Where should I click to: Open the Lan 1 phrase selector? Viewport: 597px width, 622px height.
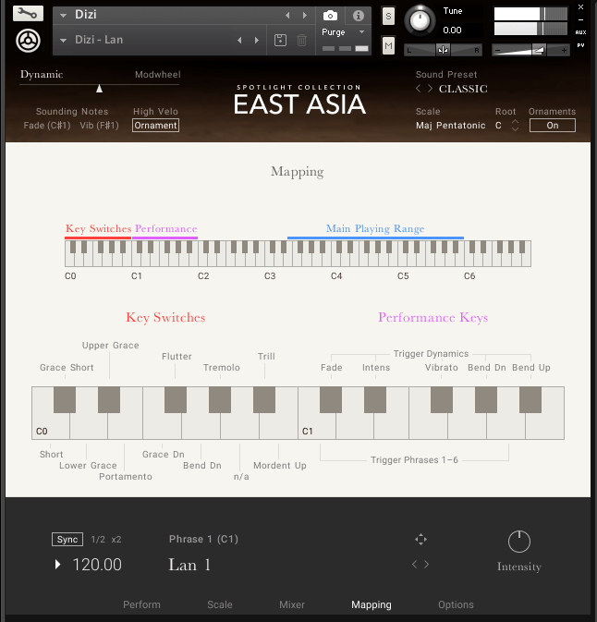pyautogui.click(x=189, y=565)
